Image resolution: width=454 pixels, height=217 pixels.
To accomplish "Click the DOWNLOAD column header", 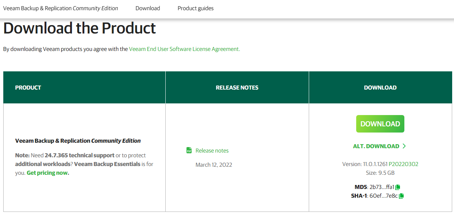I will pyautogui.click(x=380, y=87).
